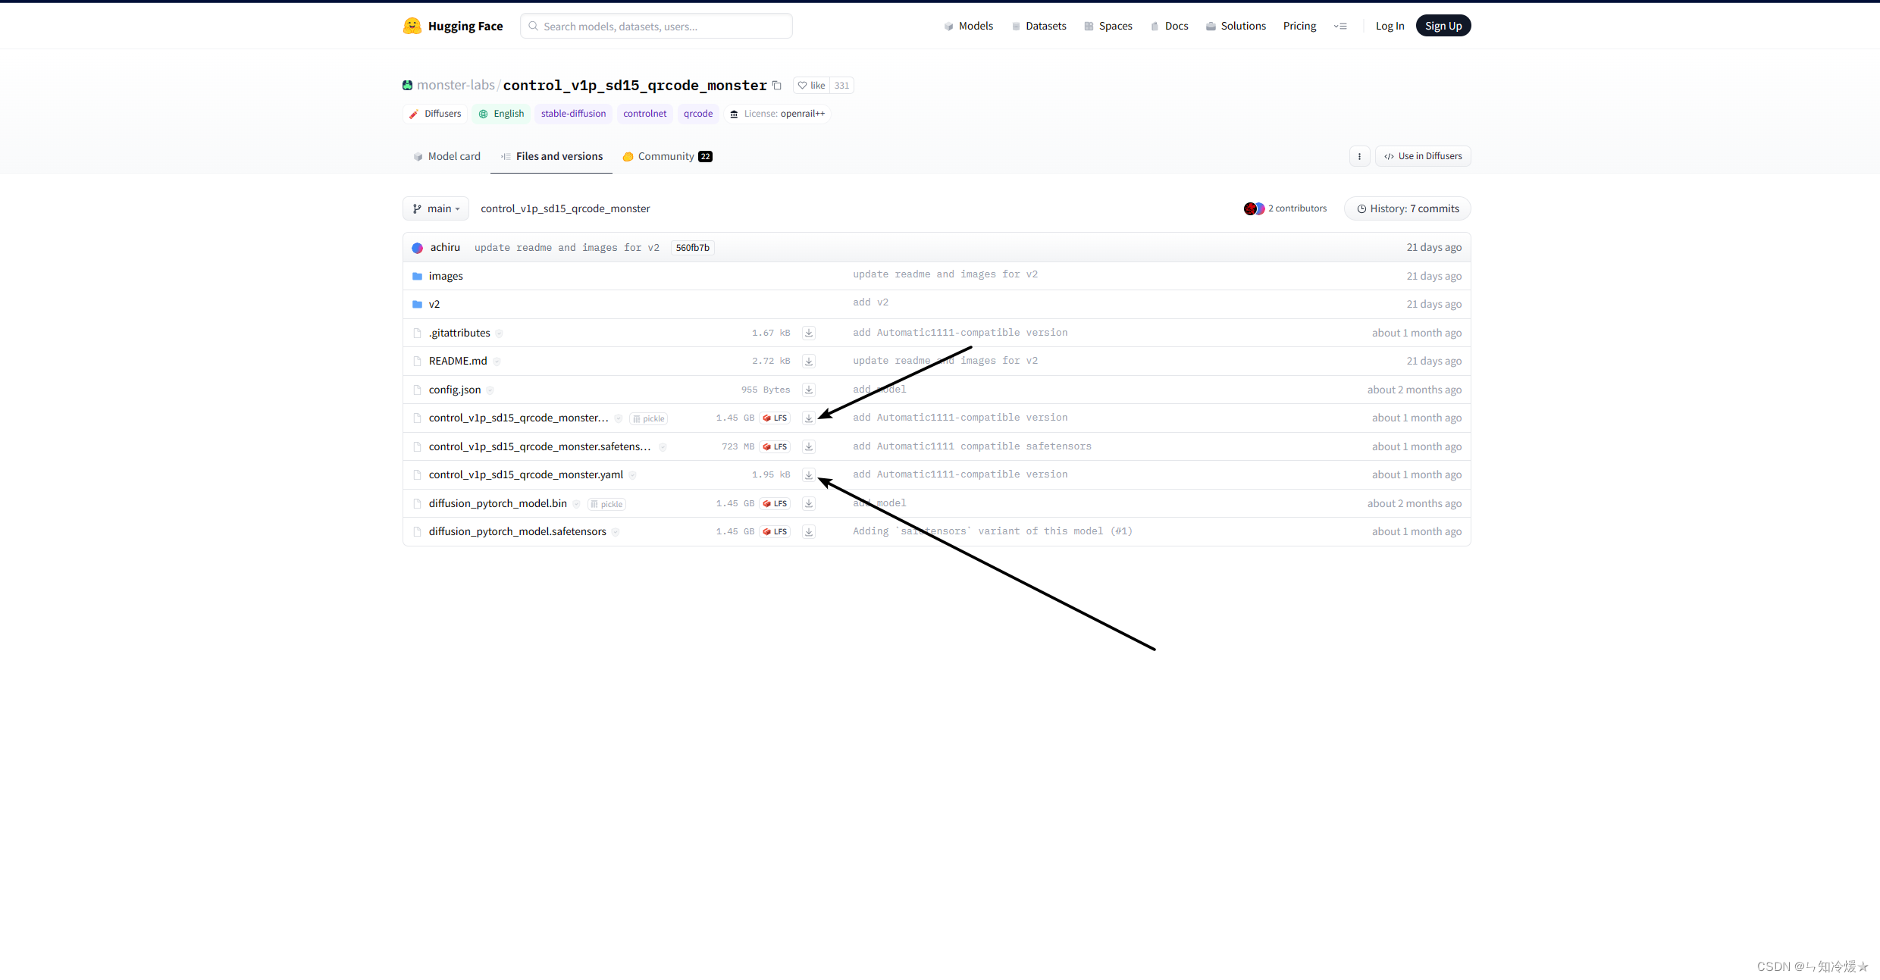Open History: 7 commits
Screen dimensions: 1880x980
(1408, 208)
